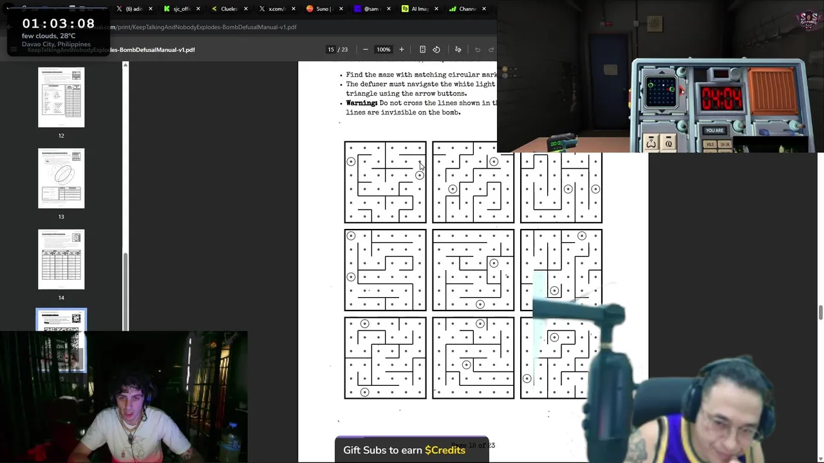
Task: Open page 13 thumbnail
Action: (x=61, y=178)
